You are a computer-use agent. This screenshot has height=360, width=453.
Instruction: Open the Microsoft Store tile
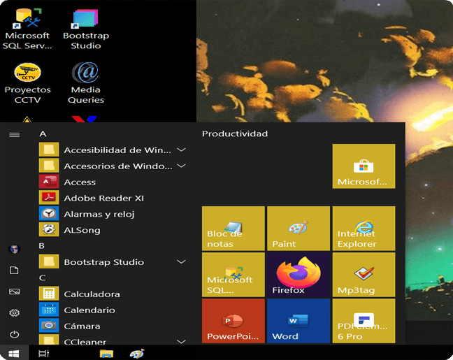363,166
